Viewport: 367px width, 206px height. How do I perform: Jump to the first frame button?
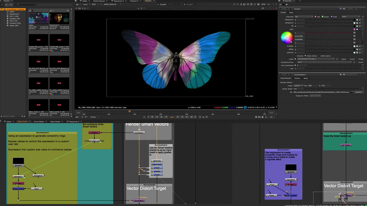[152, 117]
